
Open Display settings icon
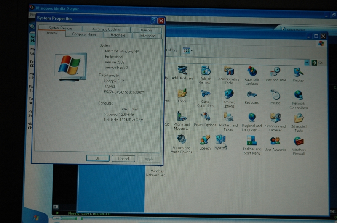tap(298, 75)
